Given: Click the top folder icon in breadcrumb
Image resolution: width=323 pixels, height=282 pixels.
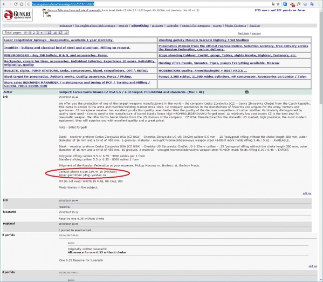Looking at the screenshot, I should point(44,10).
